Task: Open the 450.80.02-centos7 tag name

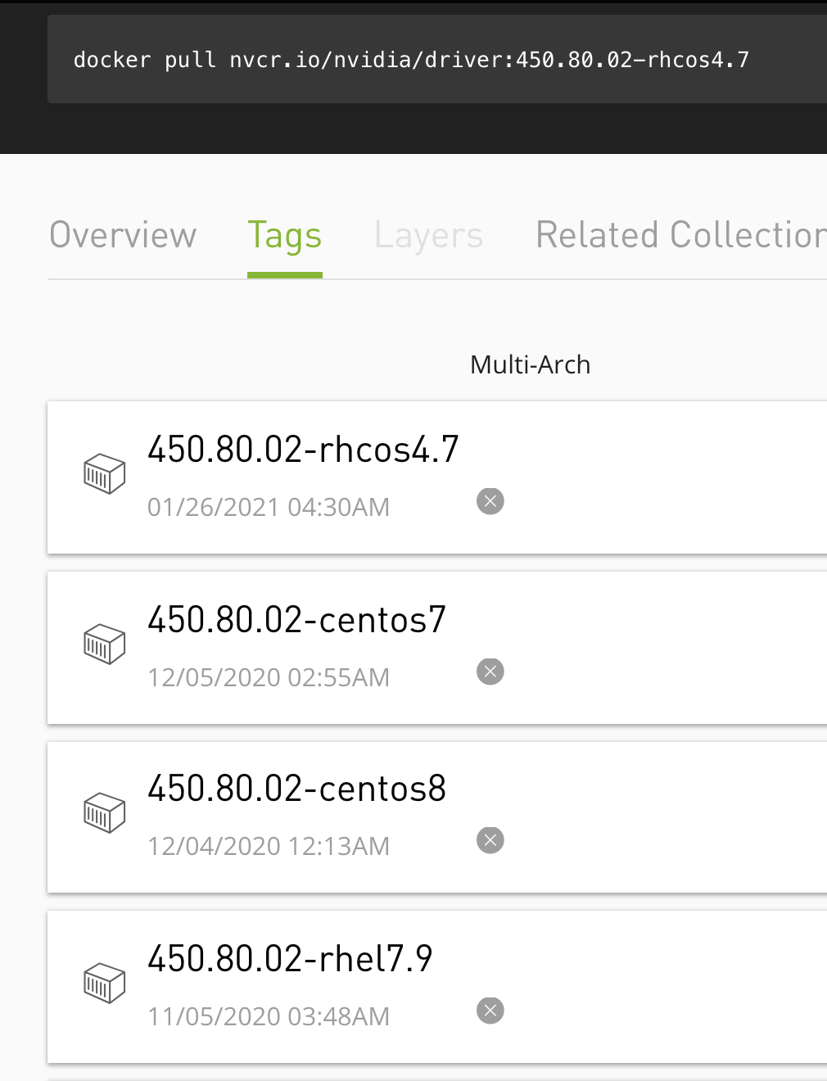Action: 296,620
